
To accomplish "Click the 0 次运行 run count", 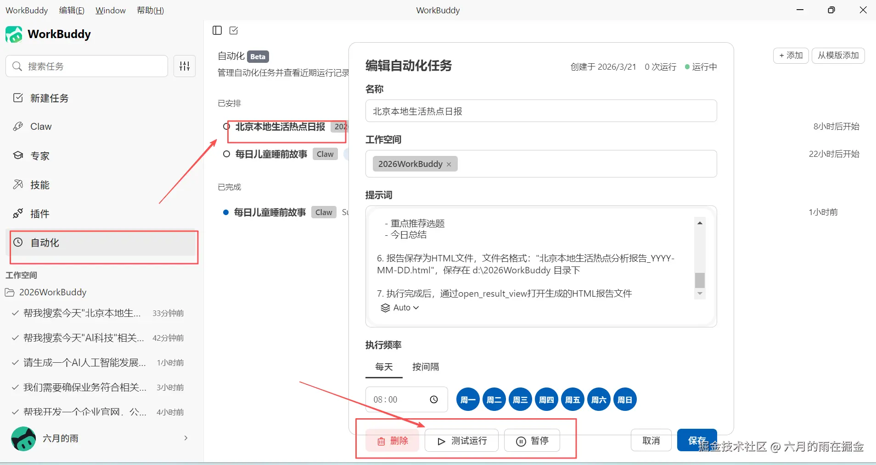I will point(660,67).
